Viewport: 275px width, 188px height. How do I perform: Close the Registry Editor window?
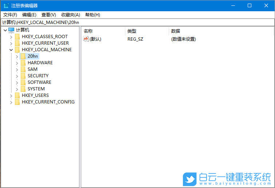[x=266, y=5]
